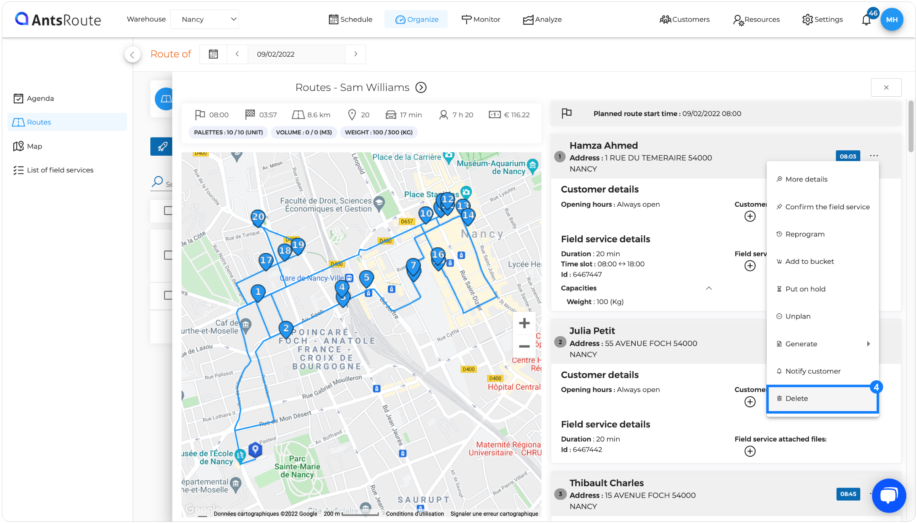
Task: Go to previous route date
Action: (237, 54)
